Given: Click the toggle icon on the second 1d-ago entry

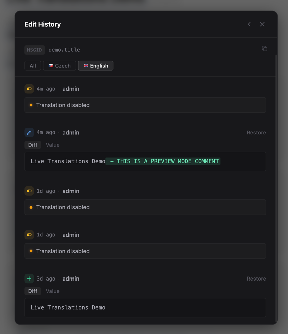Looking at the screenshot, I should coord(29,235).
